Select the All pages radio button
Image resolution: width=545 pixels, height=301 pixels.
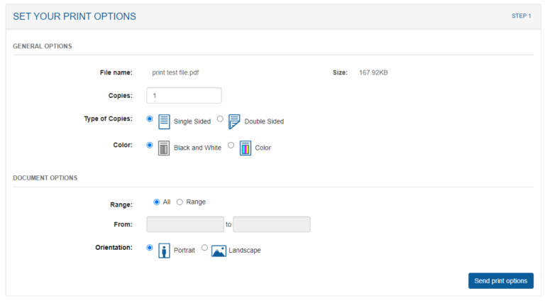[x=157, y=202]
